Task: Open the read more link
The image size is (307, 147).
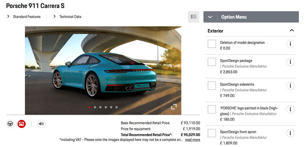Action: pyautogui.click(x=192, y=140)
